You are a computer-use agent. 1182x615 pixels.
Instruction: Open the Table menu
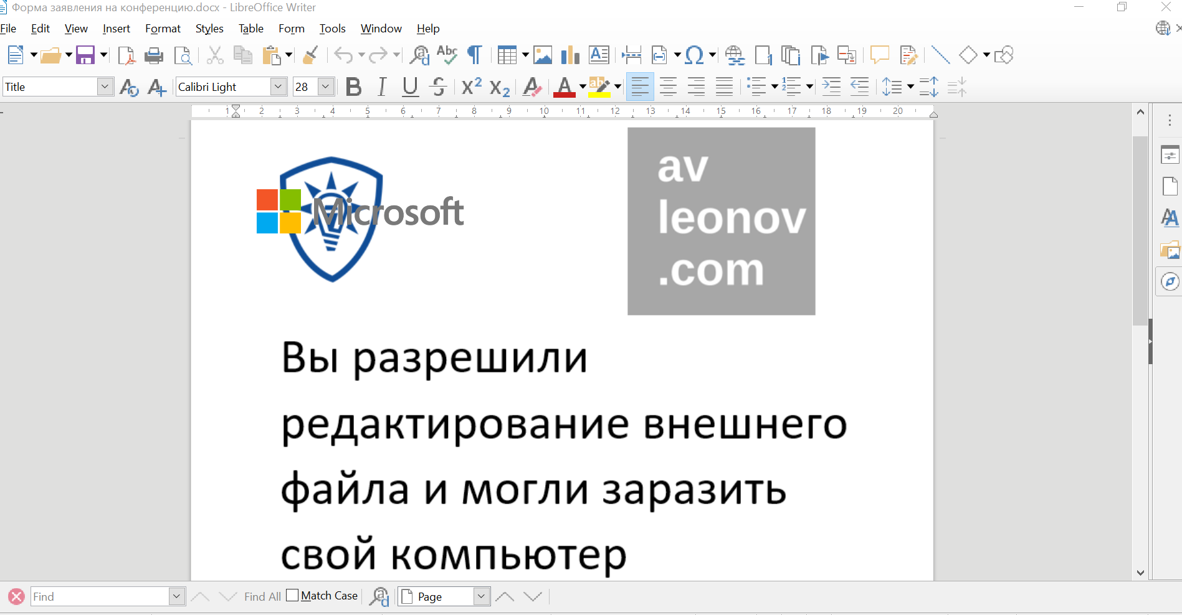point(251,29)
